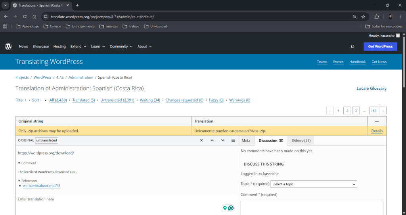Bookmark this page with star icon
Screen dimensions: 406x215
[363, 17]
